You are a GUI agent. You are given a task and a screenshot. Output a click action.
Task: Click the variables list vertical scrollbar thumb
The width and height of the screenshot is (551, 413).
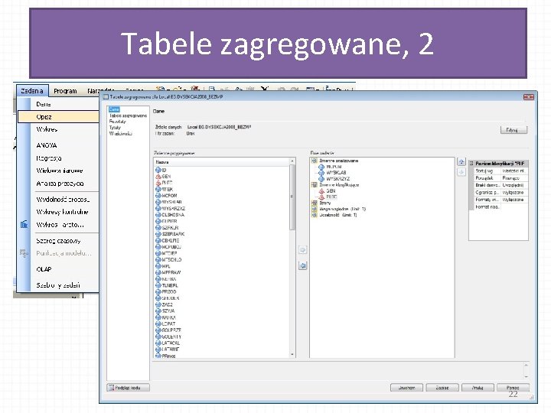click(x=292, y=197)
